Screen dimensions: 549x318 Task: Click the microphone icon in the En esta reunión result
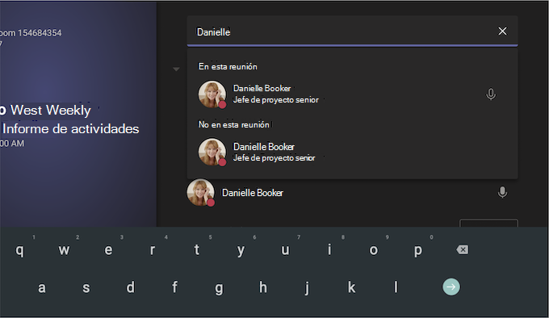(491, 94)
